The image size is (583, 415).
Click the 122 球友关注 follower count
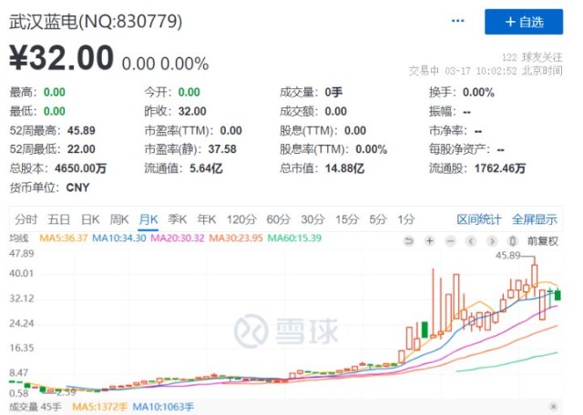[x=532, y=57]
